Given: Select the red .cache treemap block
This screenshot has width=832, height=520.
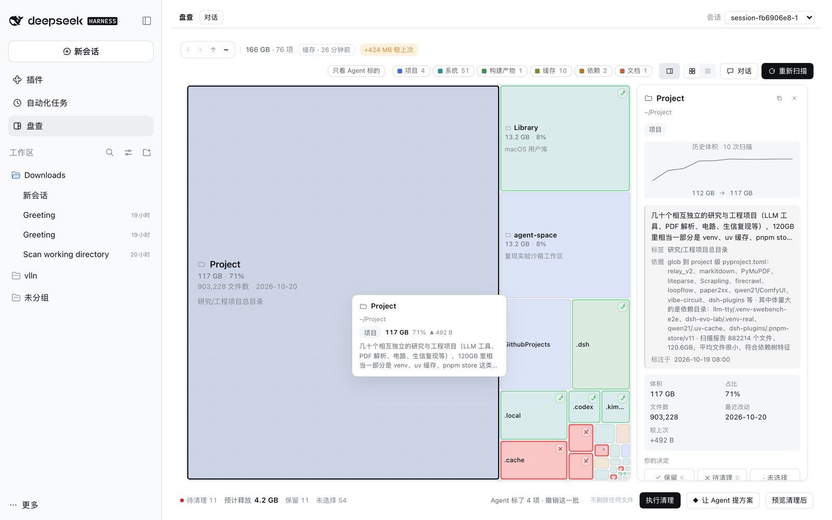Looking at the screenshot, I should click(x=534, y=460).
